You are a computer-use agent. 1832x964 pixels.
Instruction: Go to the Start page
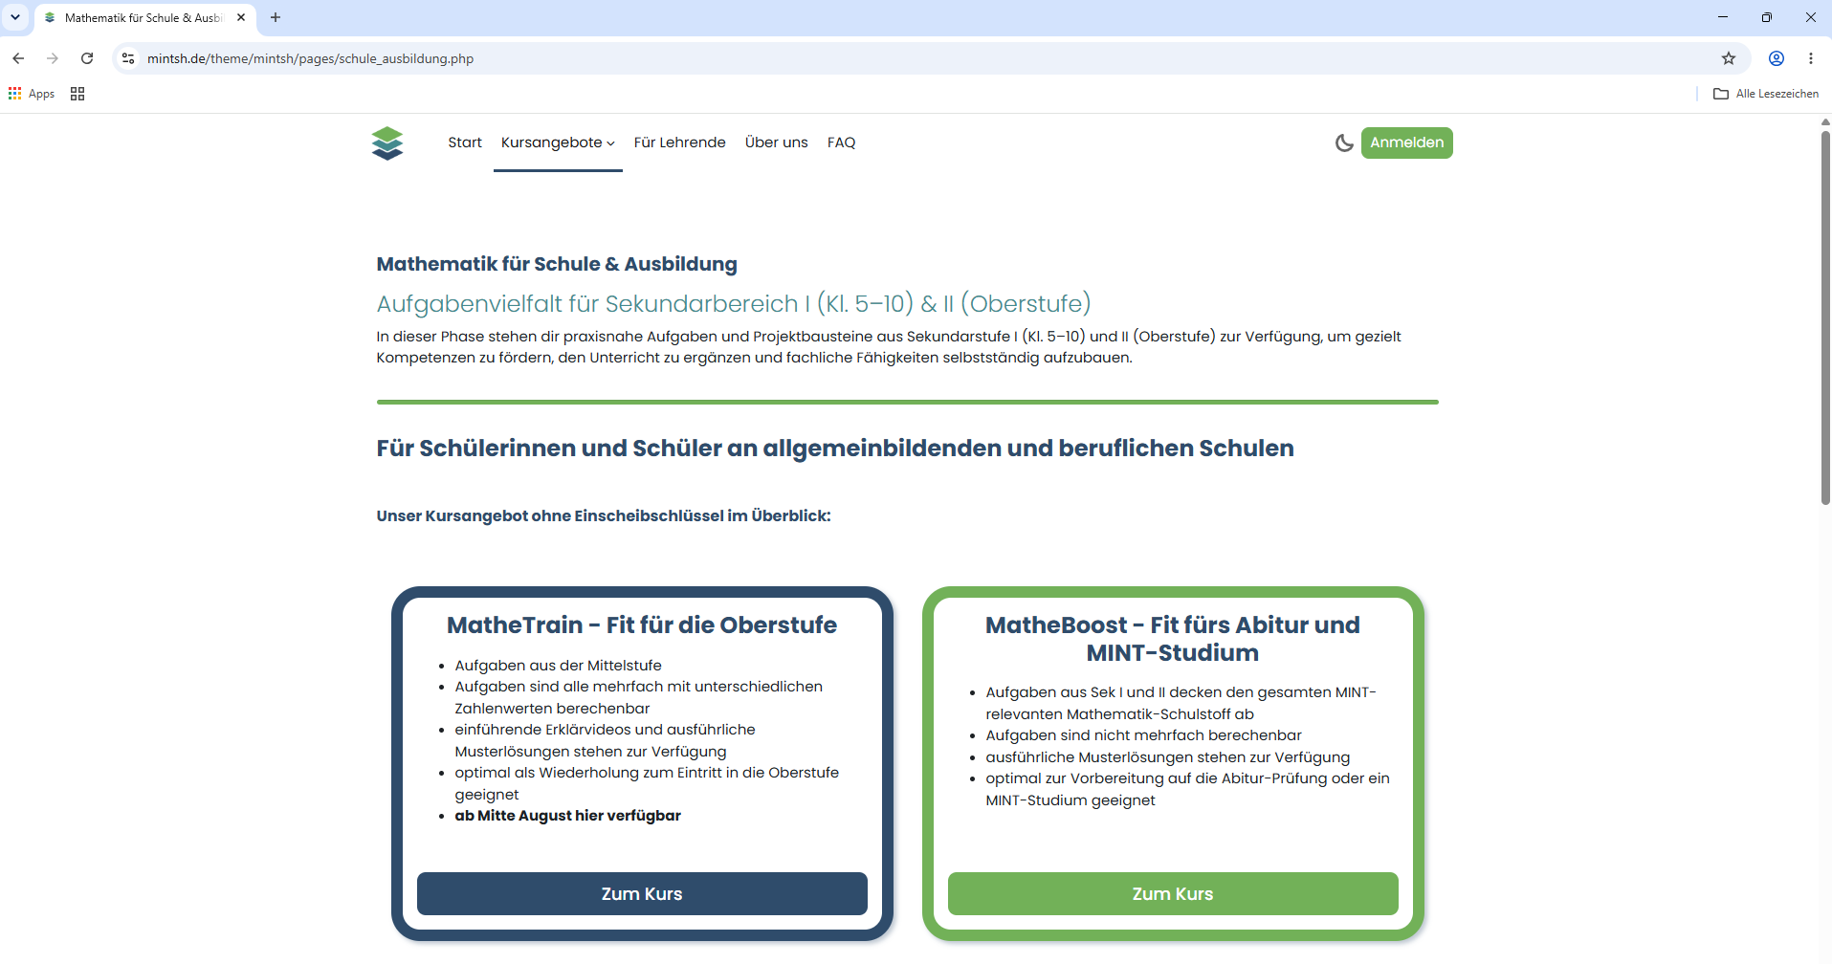465,142
